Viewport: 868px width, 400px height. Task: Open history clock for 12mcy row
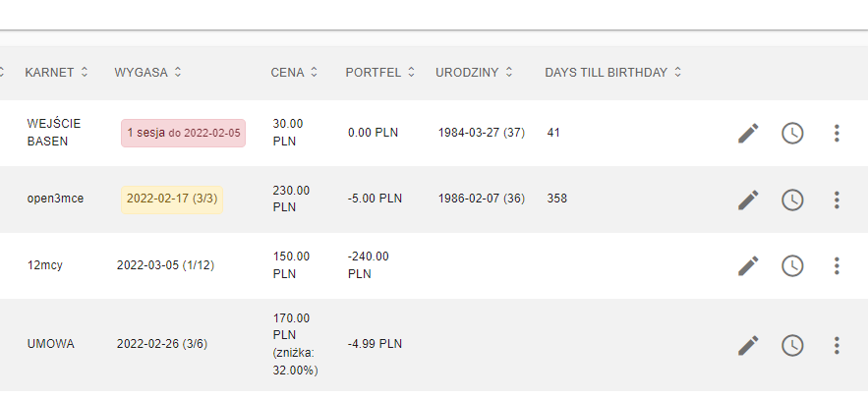(792, 266)
